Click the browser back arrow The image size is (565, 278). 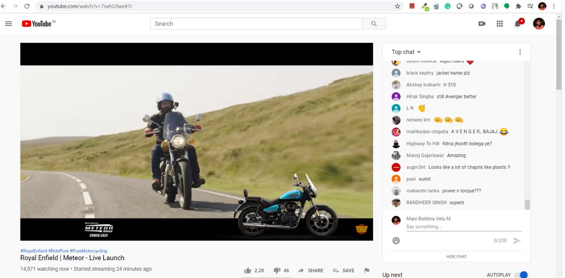click(x=4, y=6)
